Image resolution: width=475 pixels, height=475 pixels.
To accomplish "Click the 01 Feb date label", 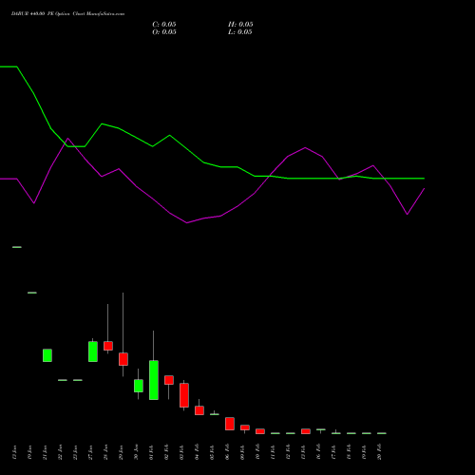I will [152, 452].
